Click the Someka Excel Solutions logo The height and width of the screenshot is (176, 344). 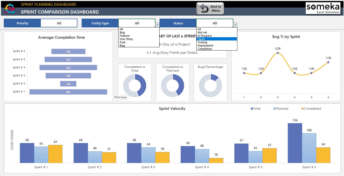pos(323,8)
